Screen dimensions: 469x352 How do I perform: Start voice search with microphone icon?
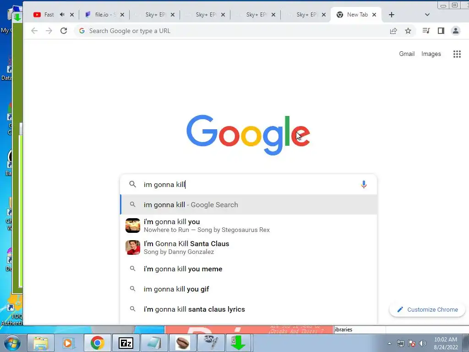(364, 184)
